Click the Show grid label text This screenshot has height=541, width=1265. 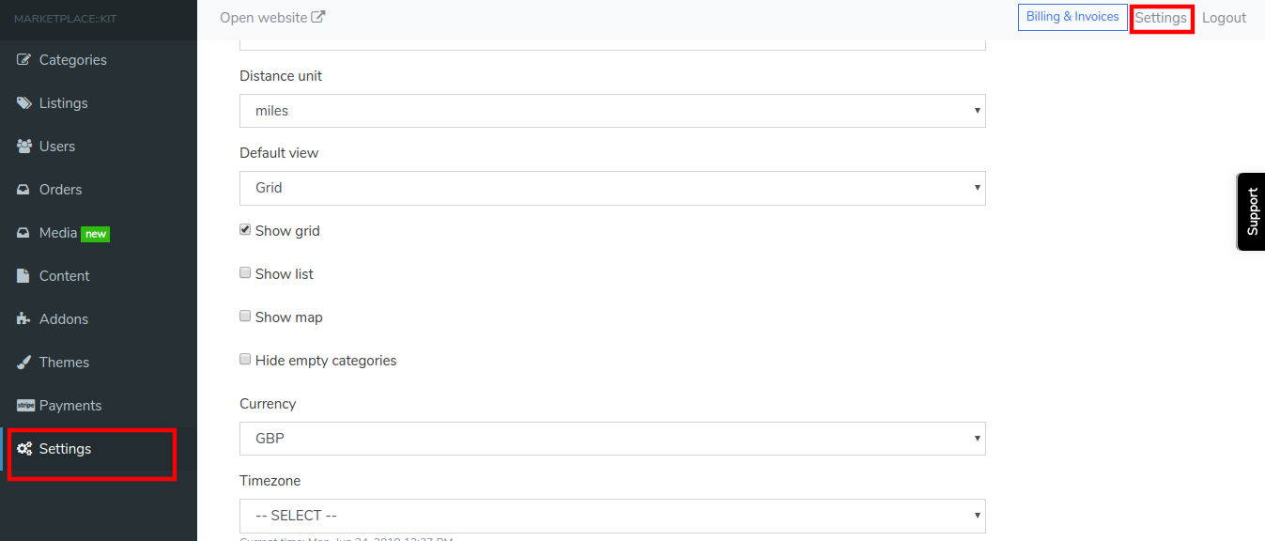pyautogui.click(x=287, y=231)
